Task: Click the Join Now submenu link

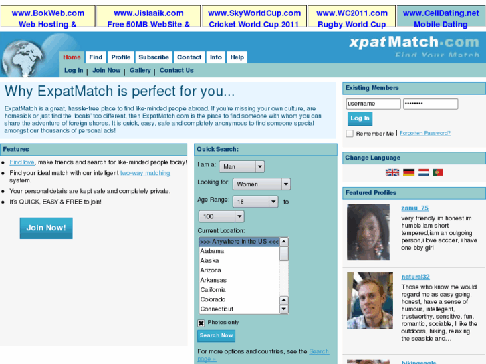Action: click(106, 71)
